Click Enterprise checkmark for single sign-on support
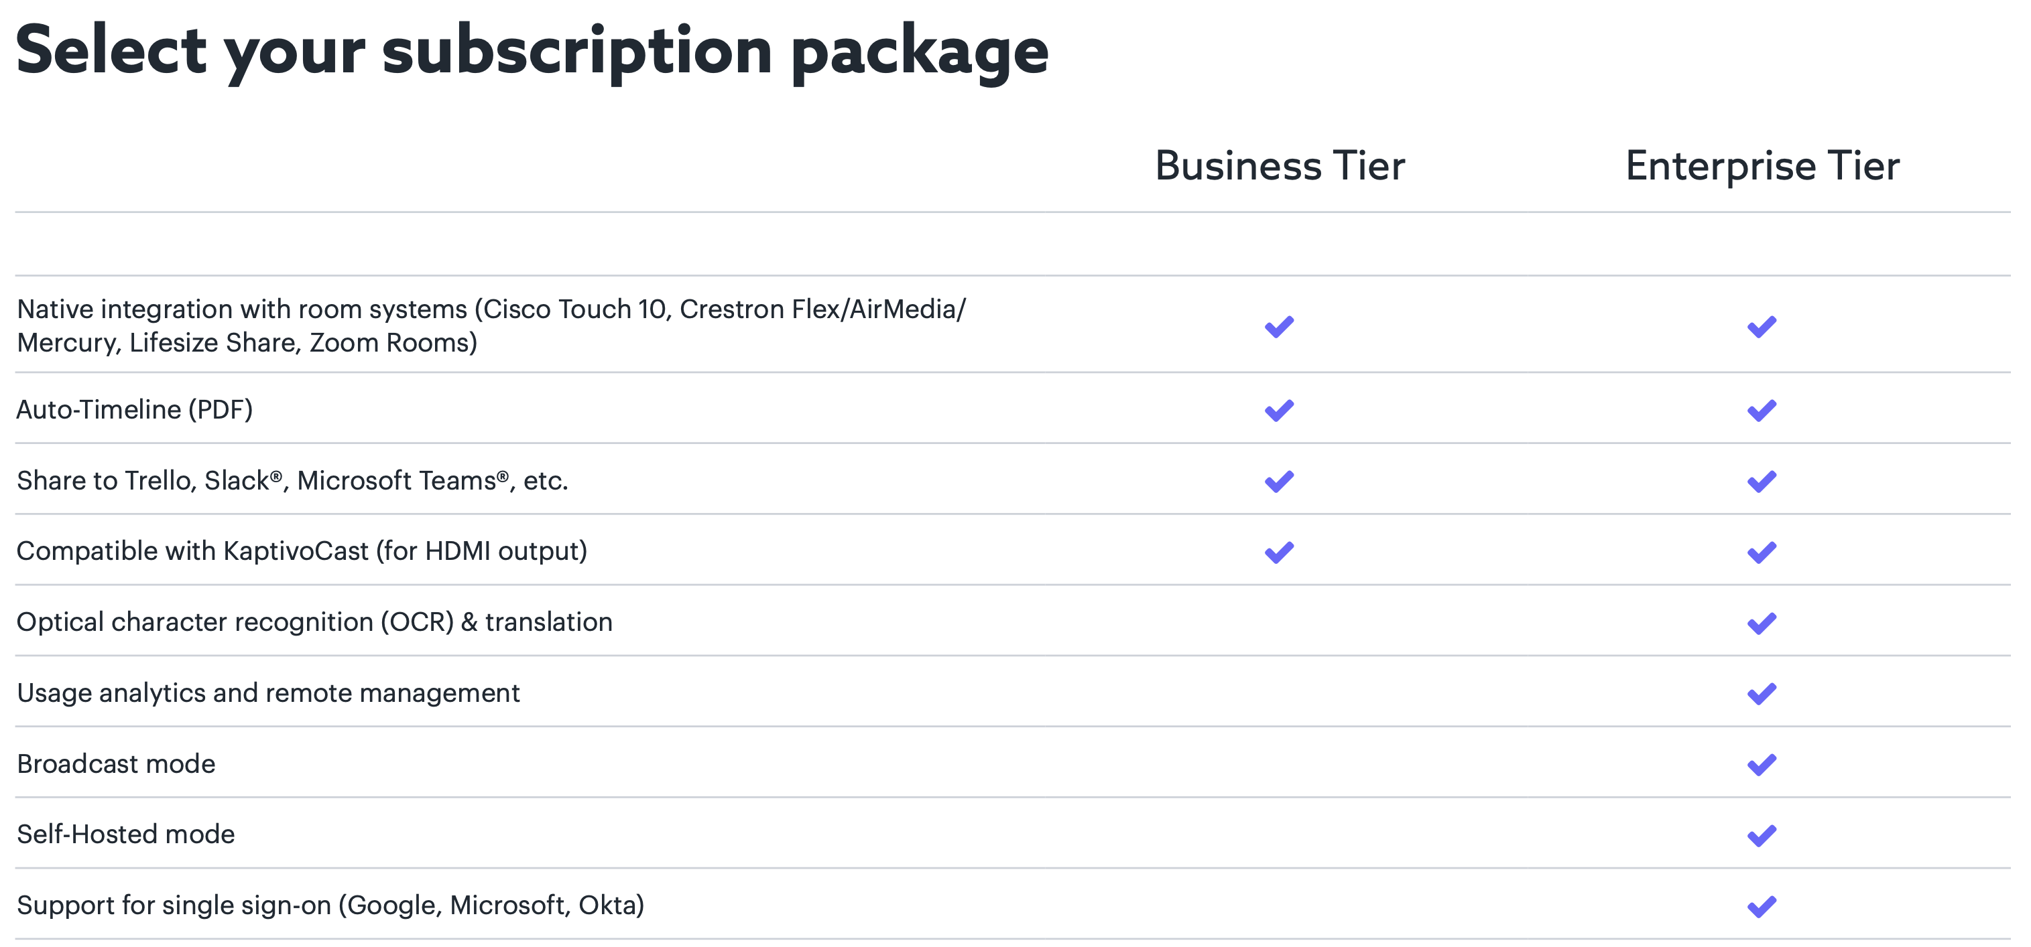The height and width of the screenshot is (947, 2031). click(x=1762, y=906)
